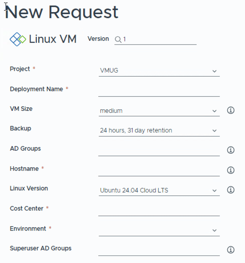Click into the AD Groups field
245x263 pixels.
coord(159,150)
